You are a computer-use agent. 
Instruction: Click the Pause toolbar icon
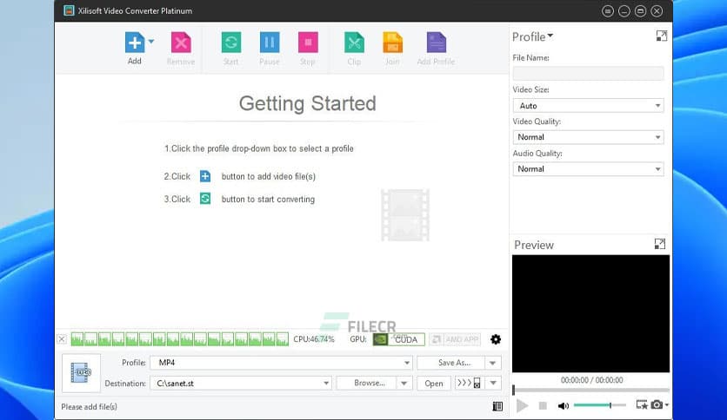270,43
